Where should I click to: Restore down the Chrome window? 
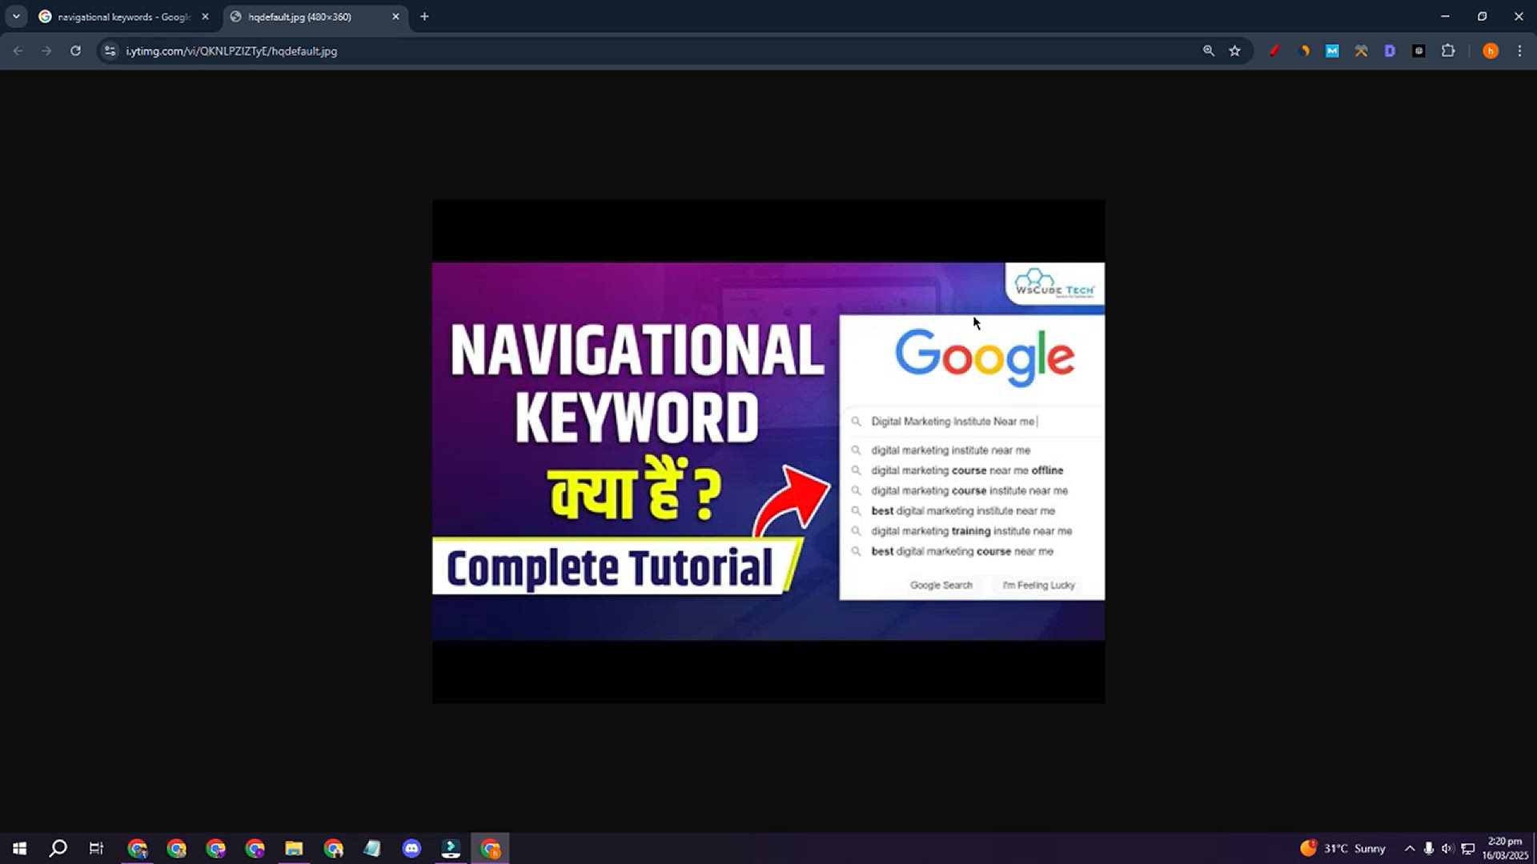pos(1482,16)
